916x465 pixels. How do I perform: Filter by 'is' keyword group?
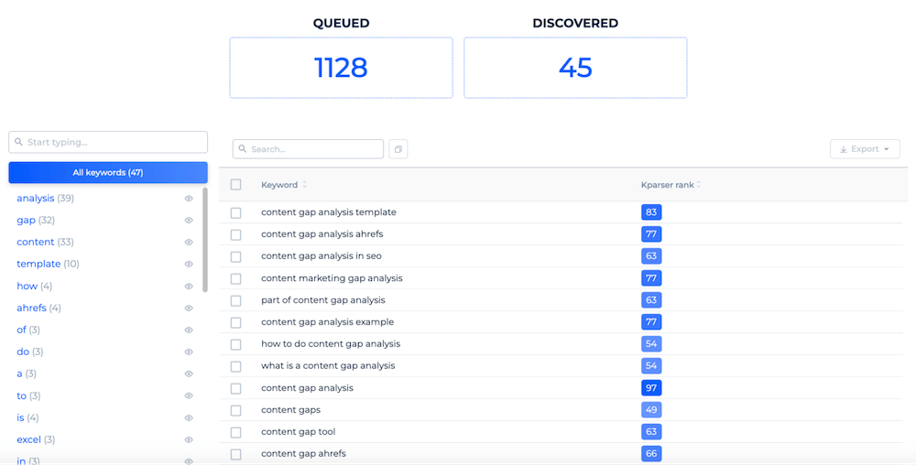tap(27, 417)
